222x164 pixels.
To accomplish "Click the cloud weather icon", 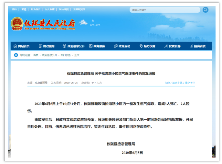I will click(83, 22).
